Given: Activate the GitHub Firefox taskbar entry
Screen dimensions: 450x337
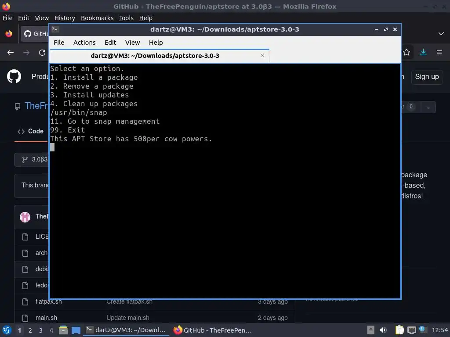Looking at the screenshot, I should pyautogui.click(x=213, y=330).
